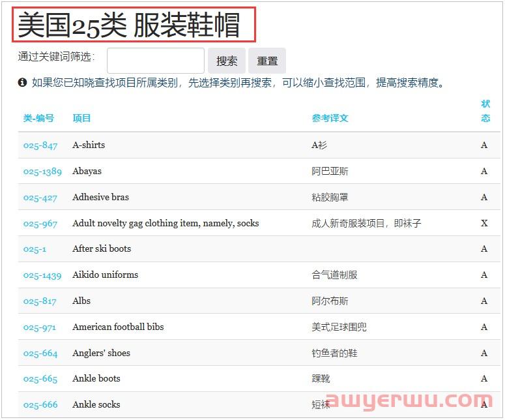Select the A-shirts item text
Screen dimensions: 505x420
click(89, 145)
